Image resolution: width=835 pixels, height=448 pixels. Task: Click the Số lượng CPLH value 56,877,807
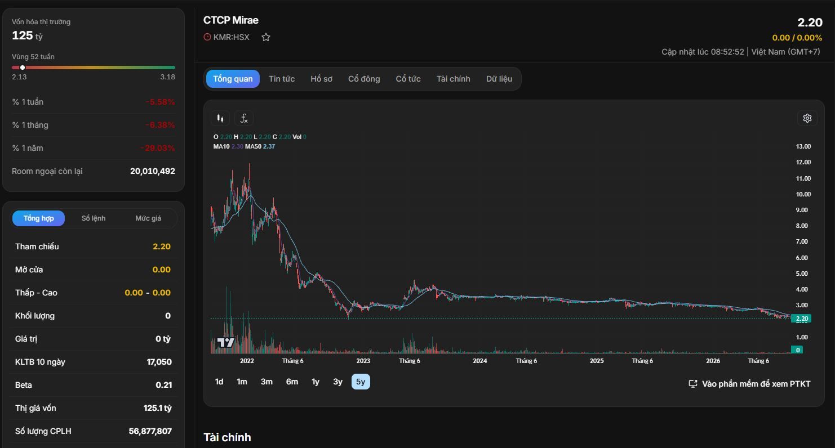point(150,431)
